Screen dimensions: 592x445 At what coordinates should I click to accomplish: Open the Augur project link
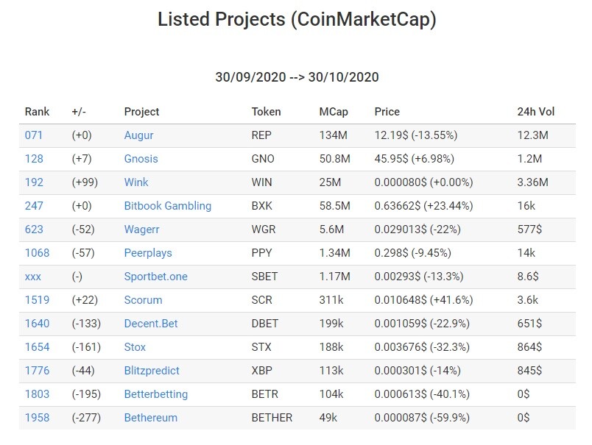138,135
